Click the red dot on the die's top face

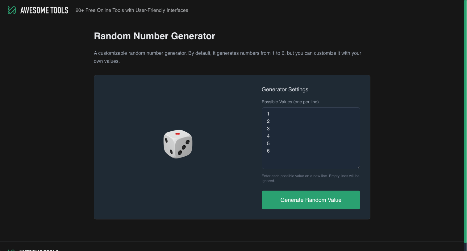[177, 134]
